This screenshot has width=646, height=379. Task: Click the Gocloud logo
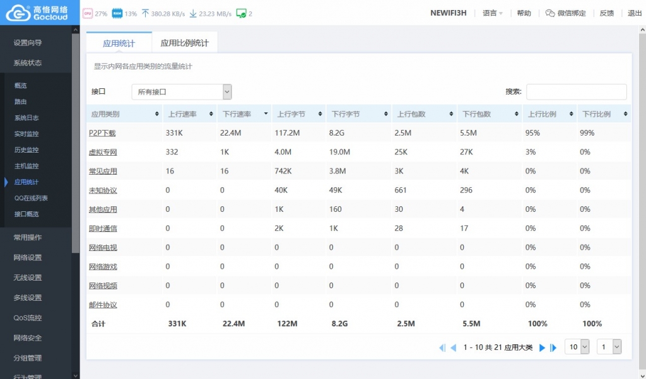(x=38, y=13)
